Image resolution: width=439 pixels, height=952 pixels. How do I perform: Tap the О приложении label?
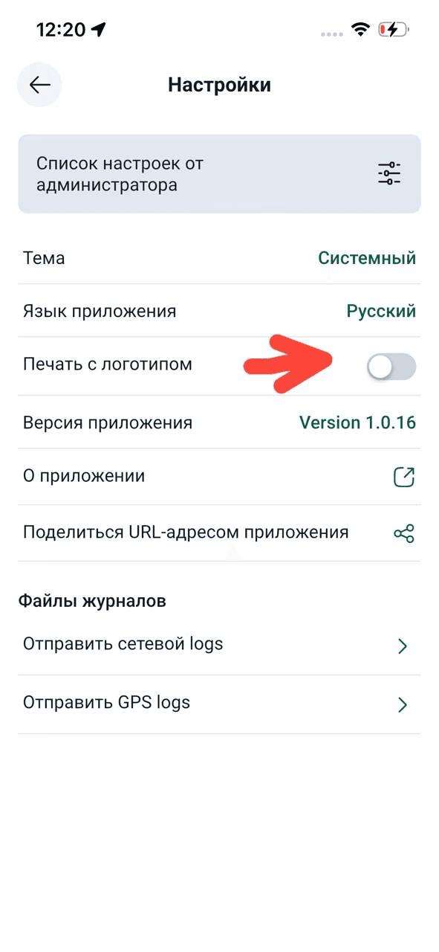(84, 476)
